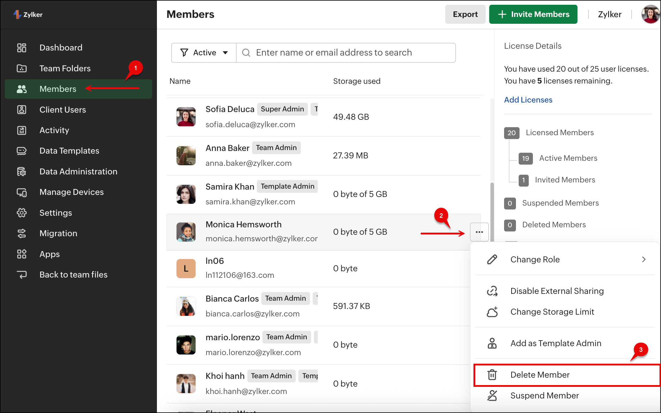
Task: Open the Data Administration icon
Action: point(21,172)
